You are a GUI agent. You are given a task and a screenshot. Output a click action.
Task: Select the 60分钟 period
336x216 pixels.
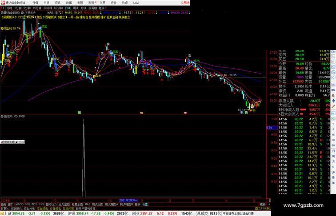click(58, 8)
